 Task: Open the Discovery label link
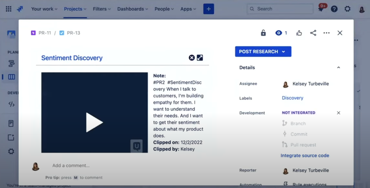(x=293, y=98)
